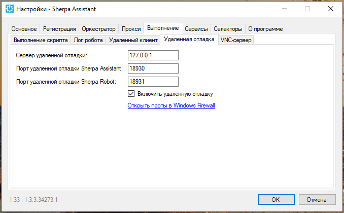Disable the remote debugging checkbox
Viewport: 344px width, 213px height.
pyautogui.click(x=131, y=94)
